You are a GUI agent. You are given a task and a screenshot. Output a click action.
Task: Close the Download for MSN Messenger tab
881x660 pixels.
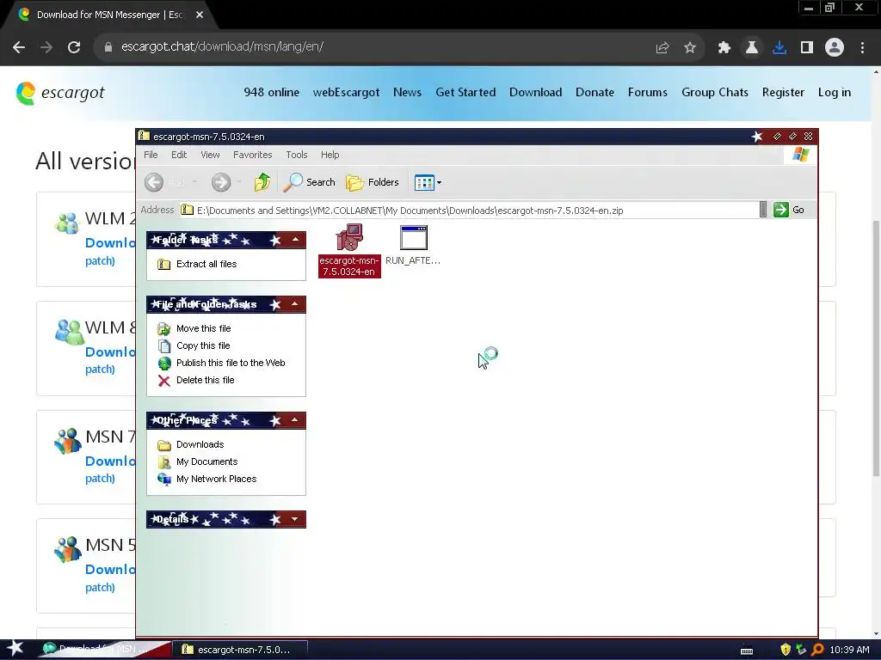(200, 15)
